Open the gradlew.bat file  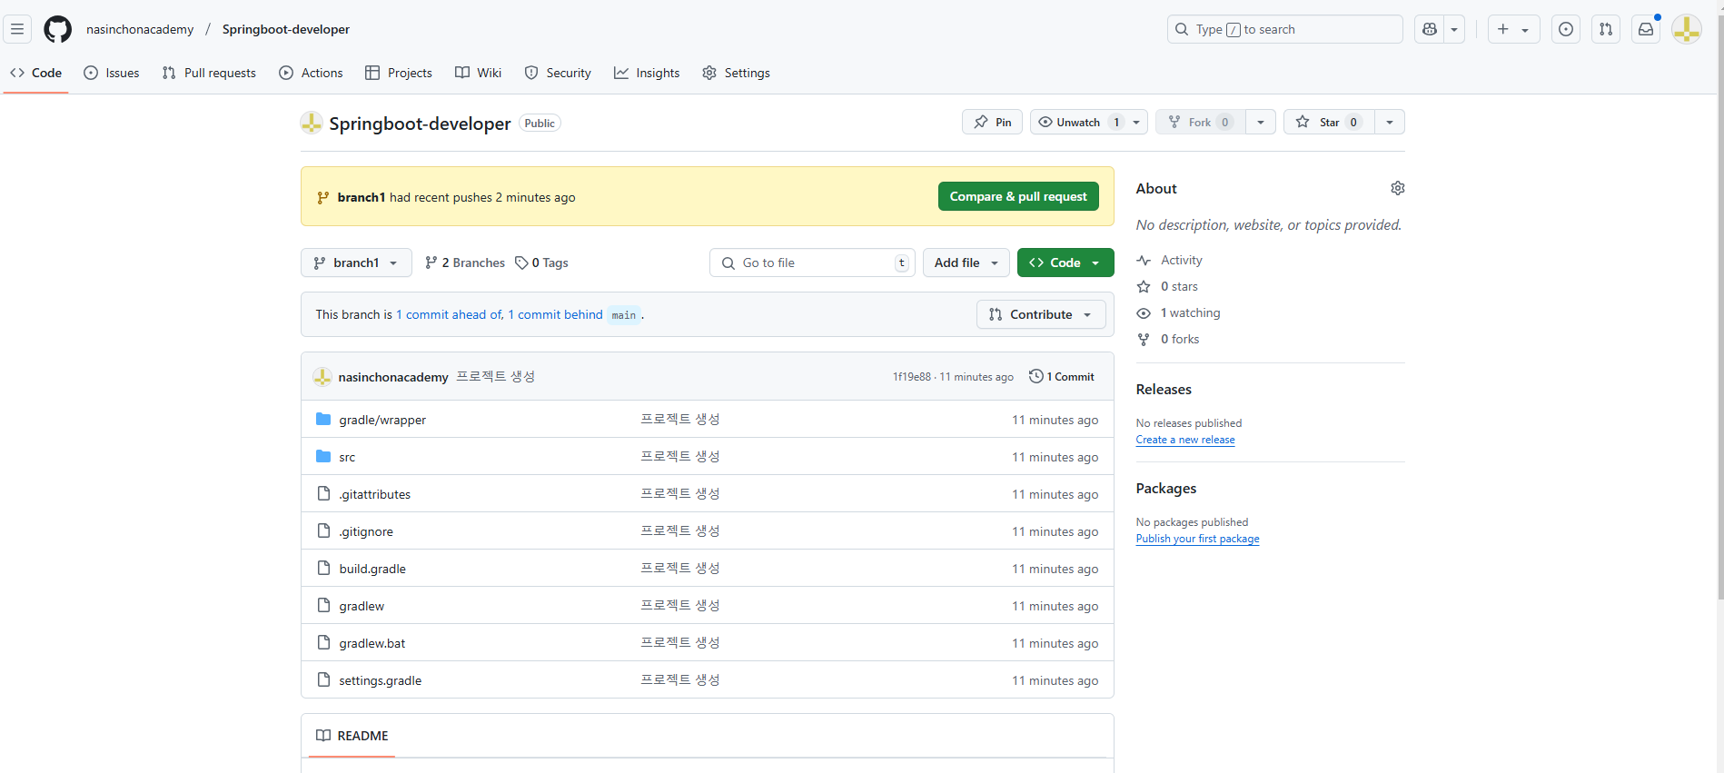tap(372, 643)
